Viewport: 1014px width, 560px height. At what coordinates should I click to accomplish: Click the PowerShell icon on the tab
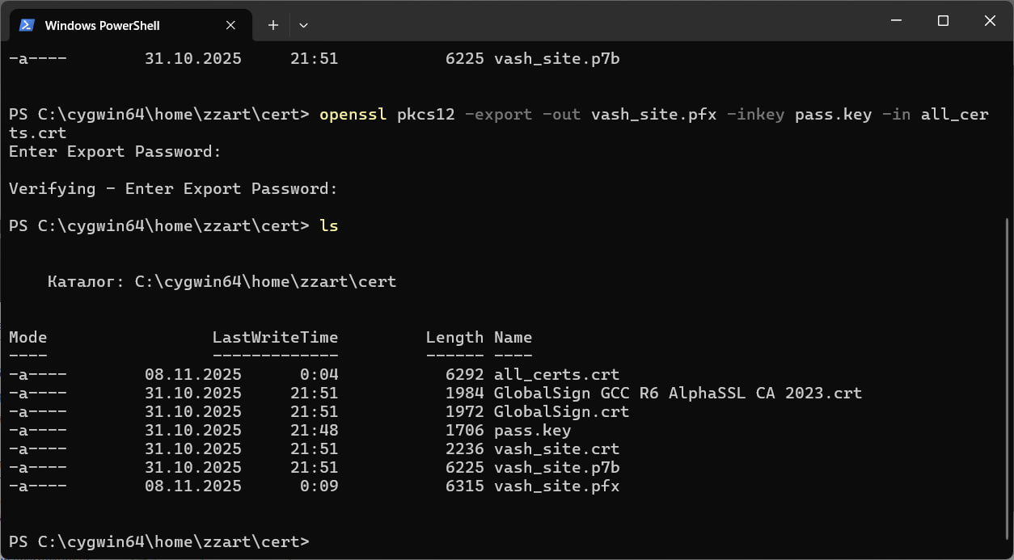pyautogui.click(x=27, y=25)
